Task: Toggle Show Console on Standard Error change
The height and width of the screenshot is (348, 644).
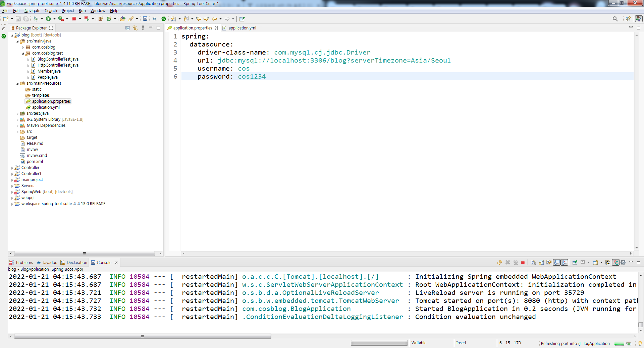Action: (565, 262)
